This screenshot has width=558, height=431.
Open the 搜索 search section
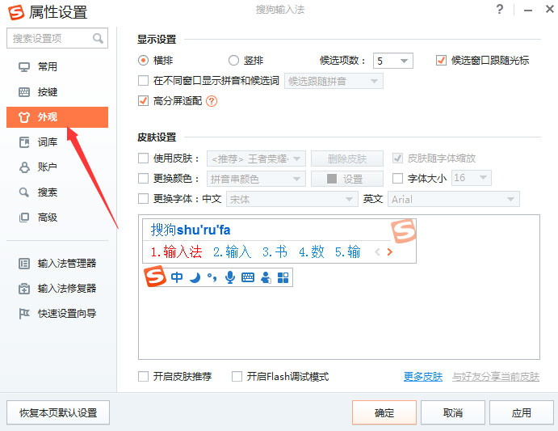57,192
